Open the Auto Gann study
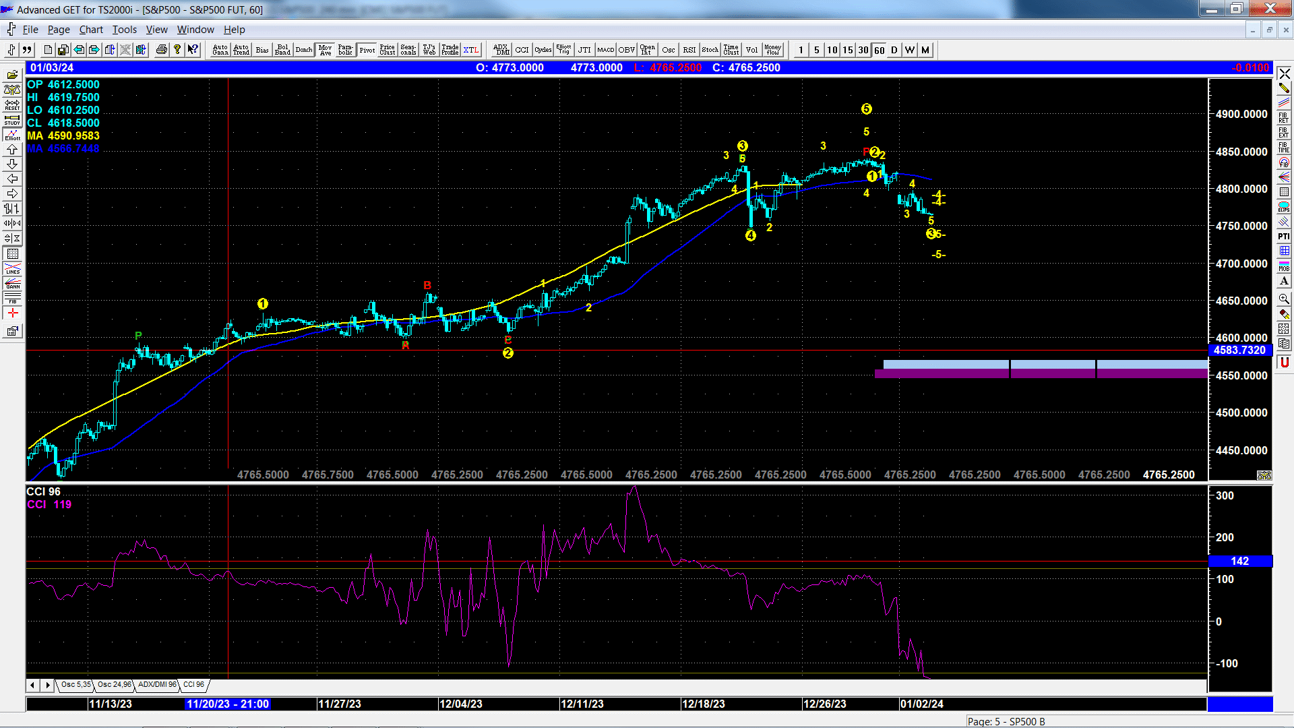 point(220,50)
